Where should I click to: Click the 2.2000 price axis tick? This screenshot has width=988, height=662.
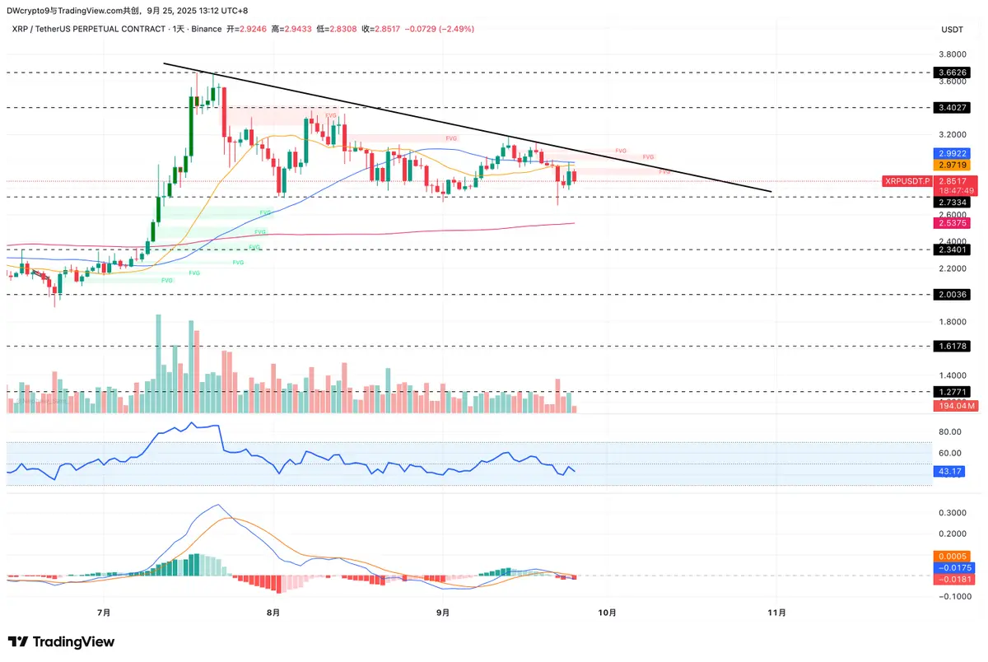coord(953,268)
